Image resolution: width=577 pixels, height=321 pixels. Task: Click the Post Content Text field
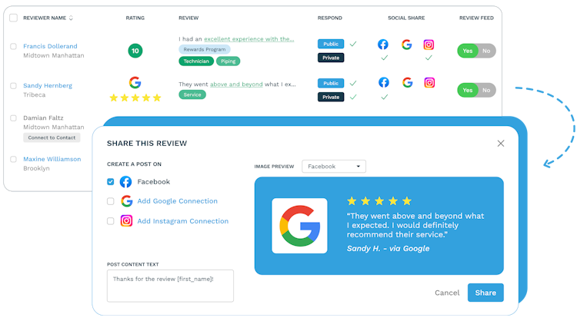coord(170,286)
